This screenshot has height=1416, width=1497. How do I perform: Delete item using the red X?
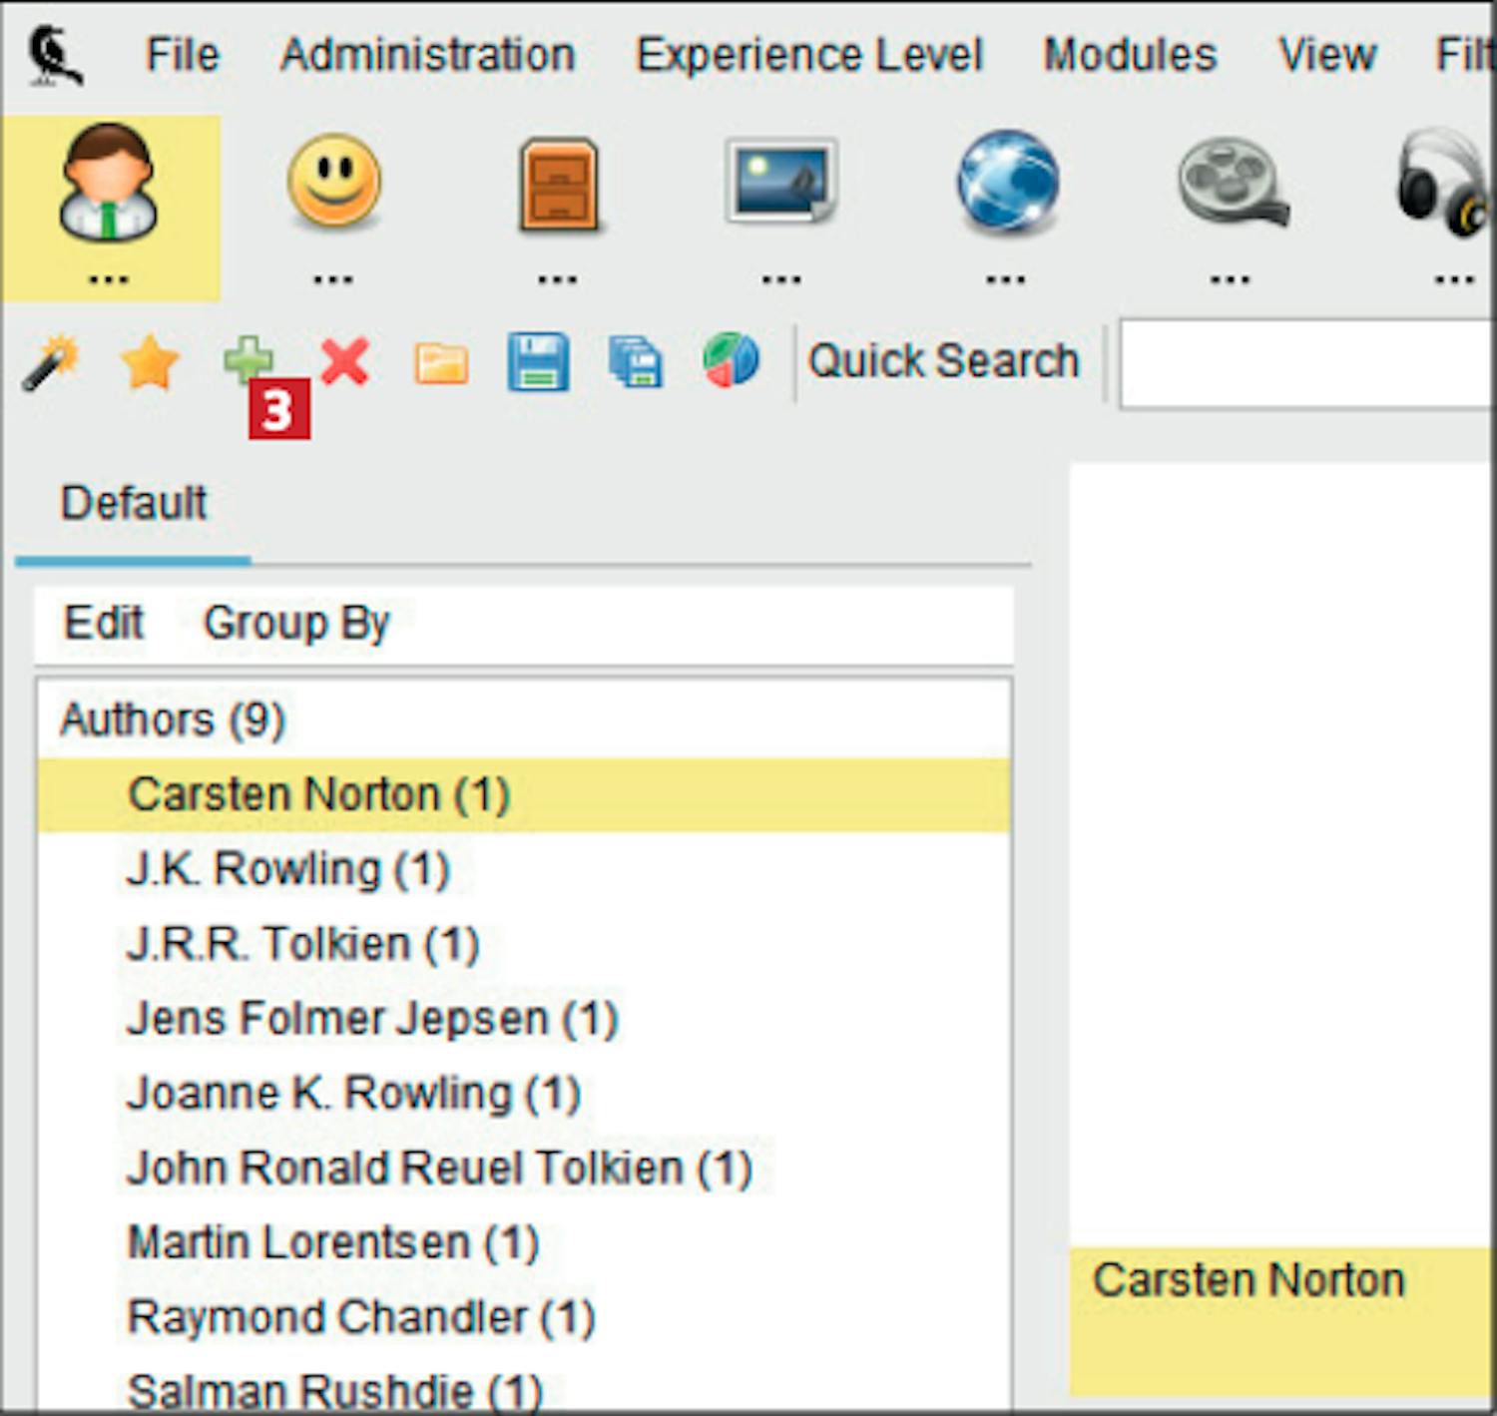[x=345, y=361]
